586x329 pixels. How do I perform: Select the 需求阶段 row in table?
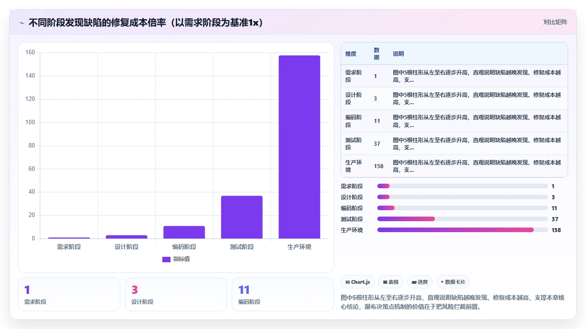click(454, 76)
